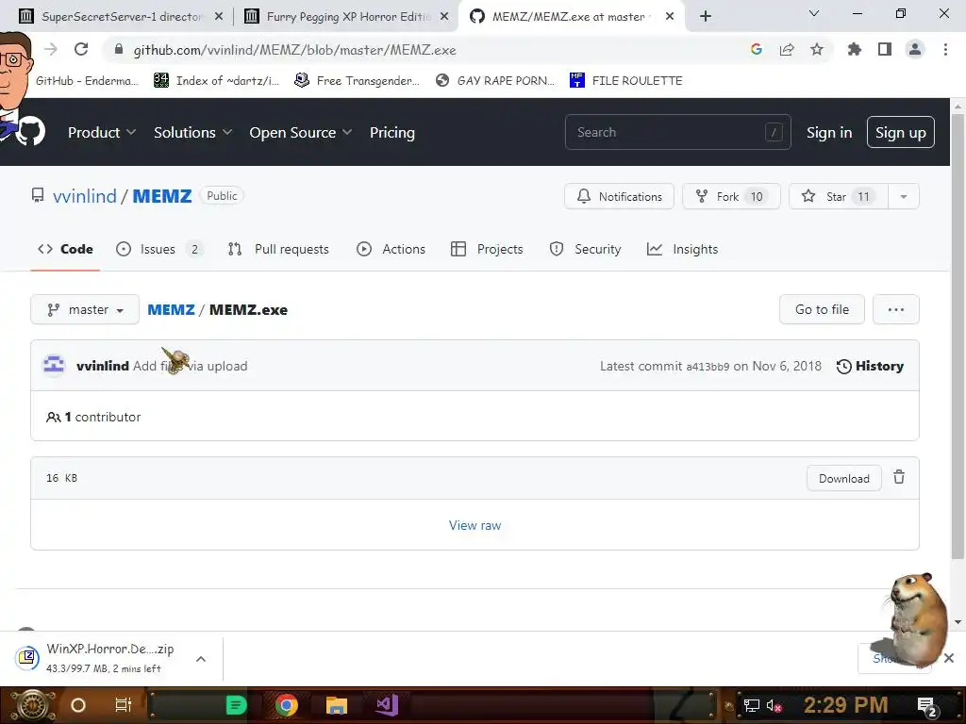
Task: Expand the Solutions menu
Action: pyautogui.click(x=192, y=132)
